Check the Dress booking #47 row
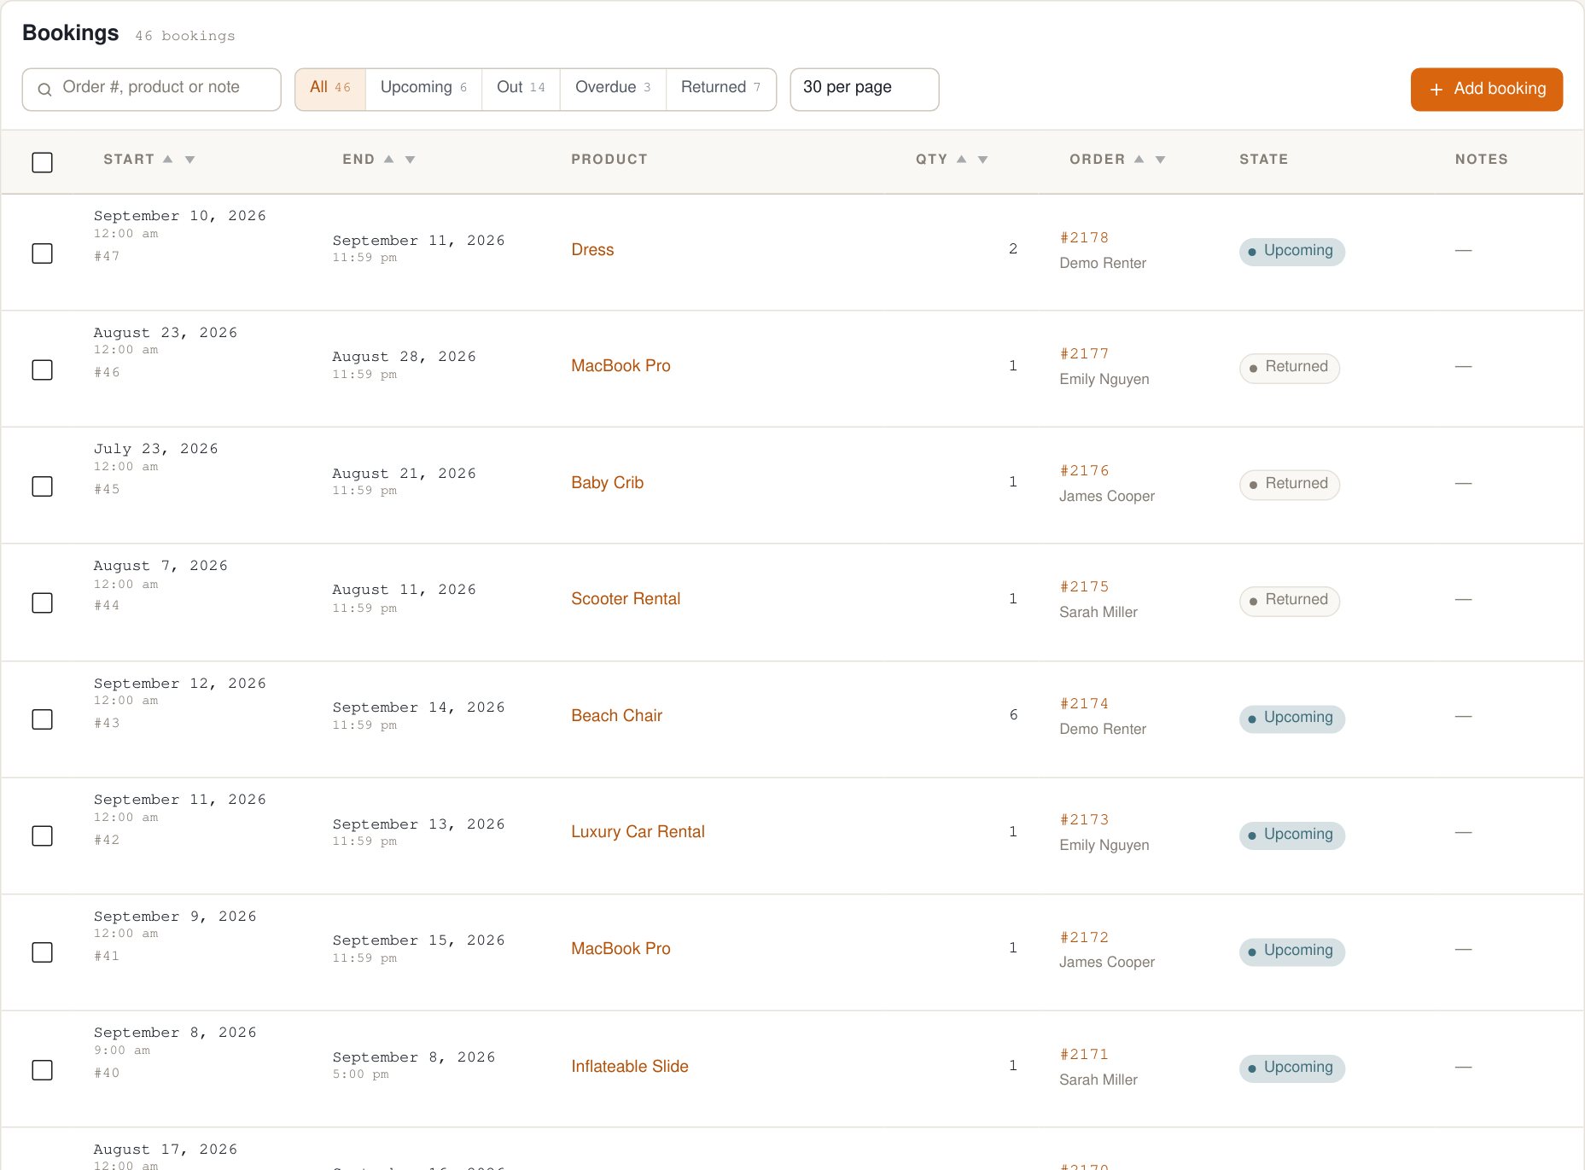 pyautogui.click(x=42, y=253)
